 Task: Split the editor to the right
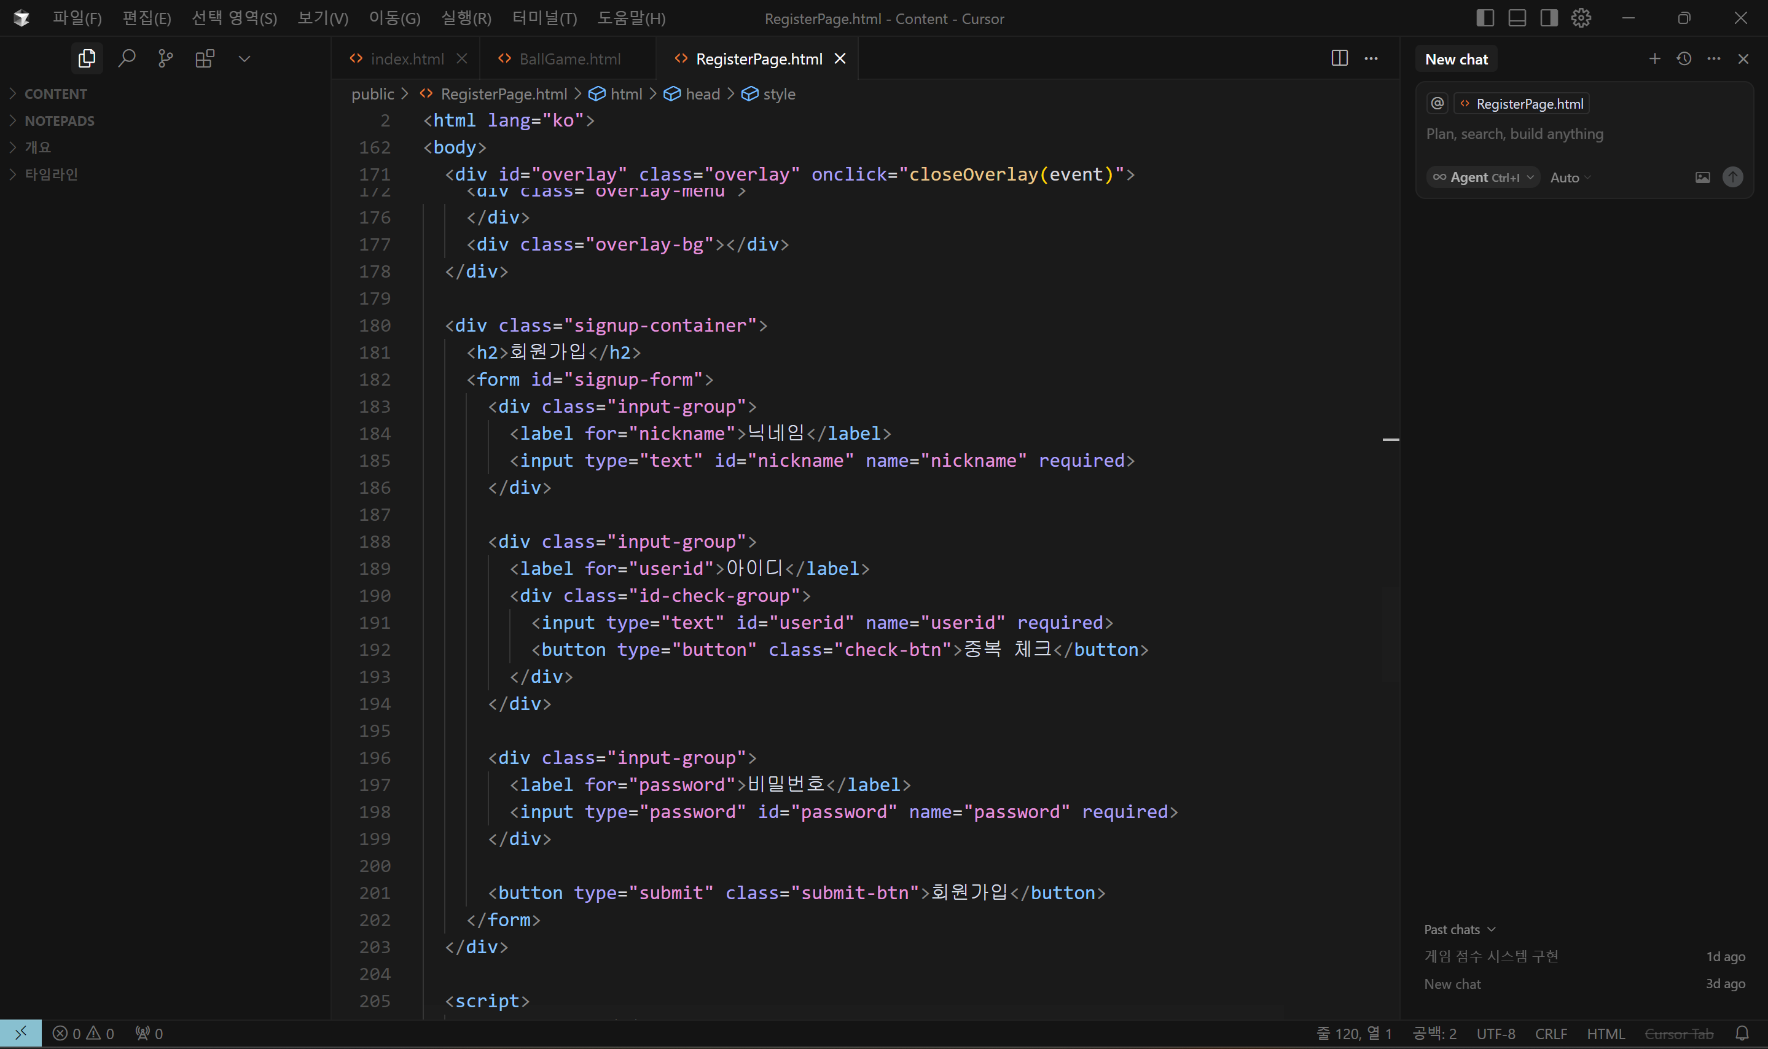(x=1339, y=59)
